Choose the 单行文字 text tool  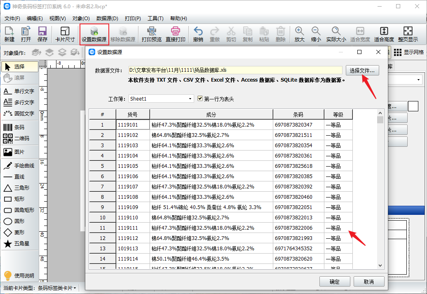pos(20,91)
